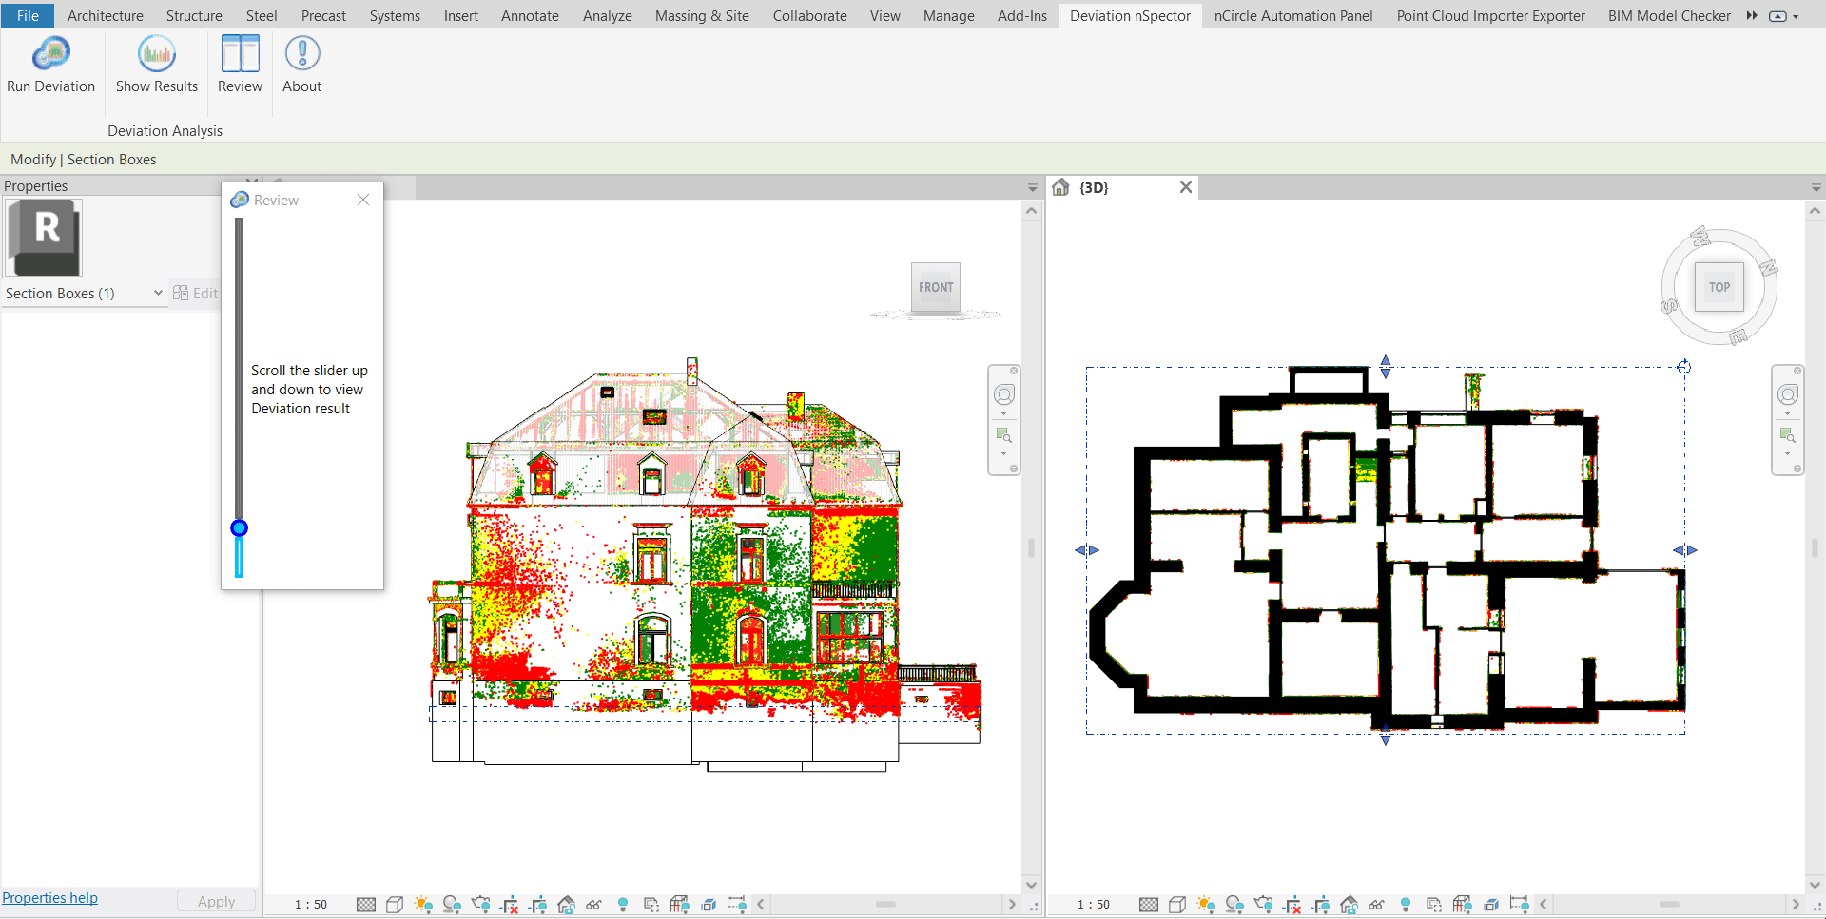Toggle Crop View in the FRONT view bar
The width and height of the screenshot is (1826, 919).
(509, 905)
